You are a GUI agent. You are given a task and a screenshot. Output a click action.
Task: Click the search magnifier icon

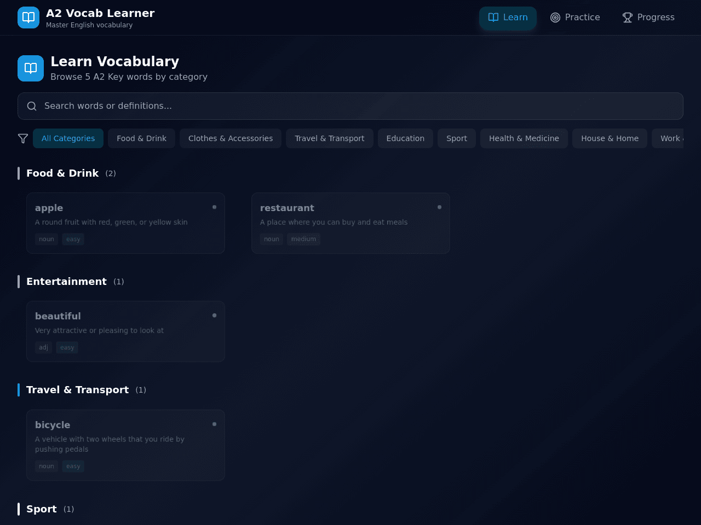[x=32, y=106]
